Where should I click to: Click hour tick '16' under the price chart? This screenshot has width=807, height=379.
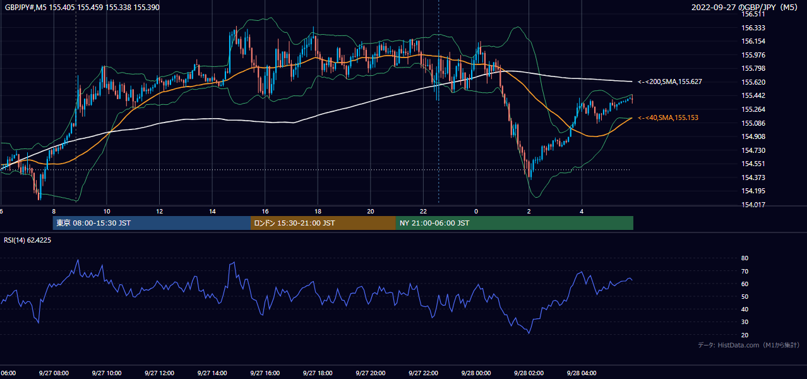point(265,212)
